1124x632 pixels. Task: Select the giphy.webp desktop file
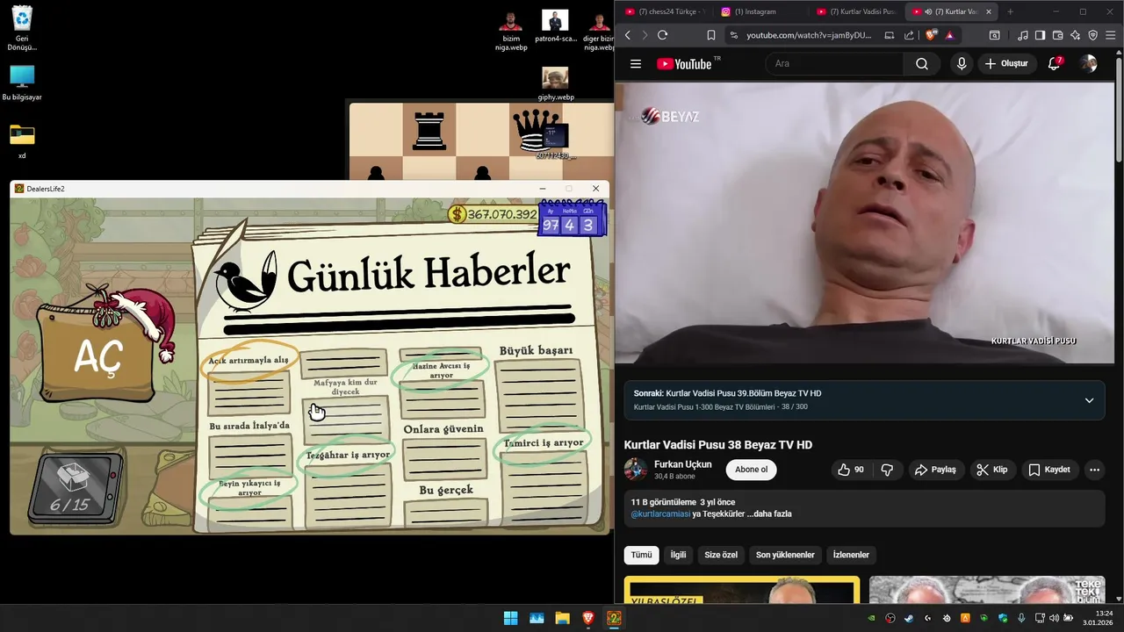[x=555, y=84]
